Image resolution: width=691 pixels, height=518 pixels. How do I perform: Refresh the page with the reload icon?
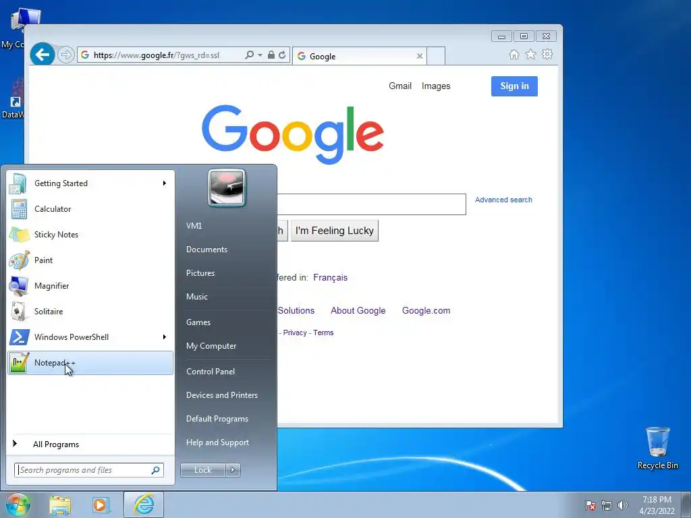tap(282, 55)
